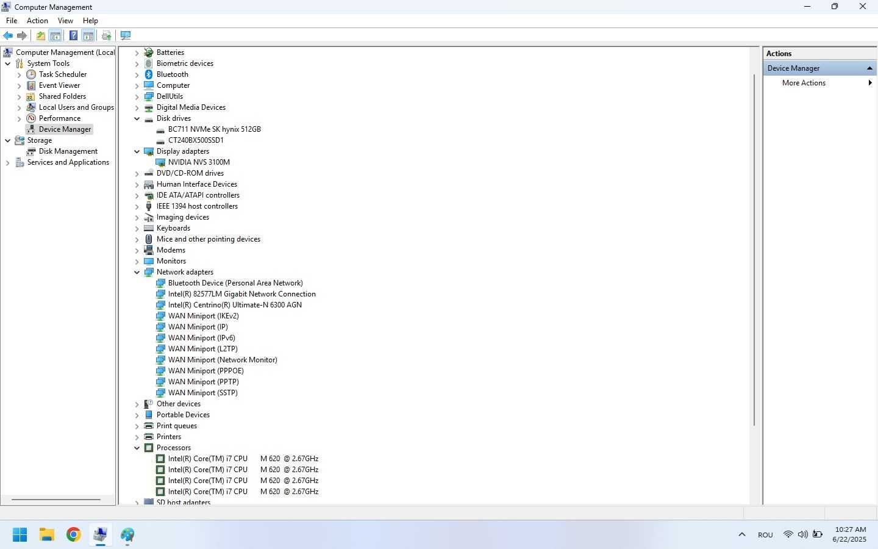Expand Services and Applications node
The height and width of the screenshot is (549, 878).
coord(7,163)
